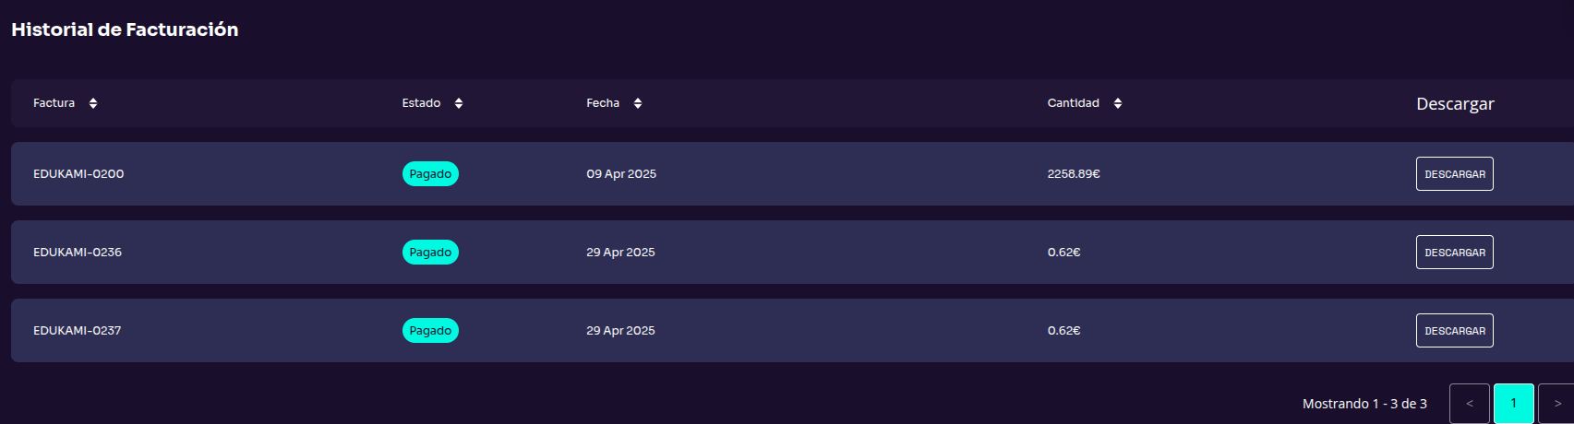The height and width of the screenshot is (424, 1574).
Task: Click the Fecha column header label
Action: (x=603, y=103)
